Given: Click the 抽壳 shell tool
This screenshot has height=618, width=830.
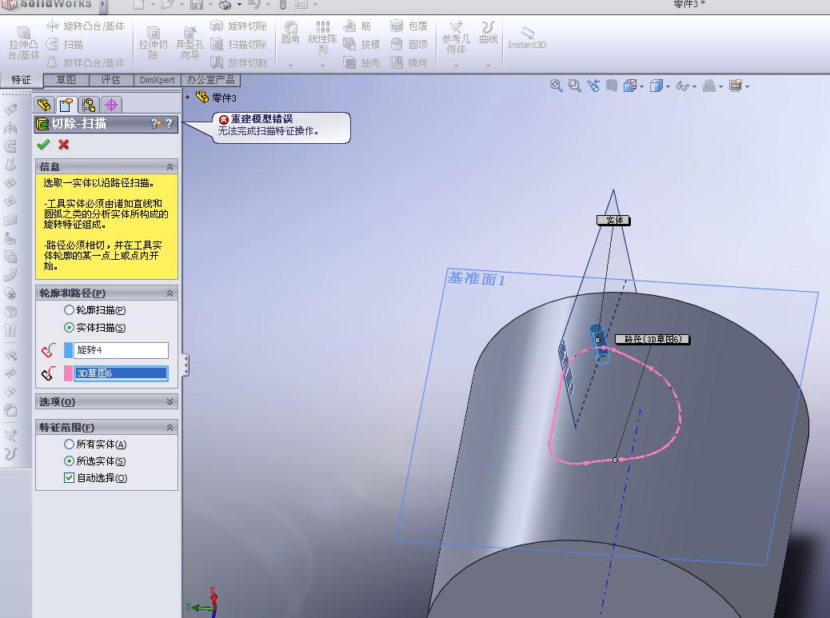Looking at the screenshot, I should pos(361,62).
